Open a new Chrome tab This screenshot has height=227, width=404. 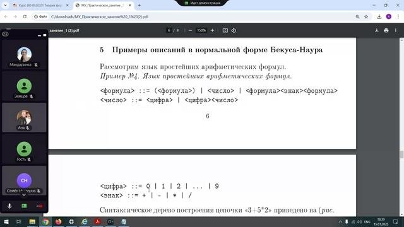[140, 5]
